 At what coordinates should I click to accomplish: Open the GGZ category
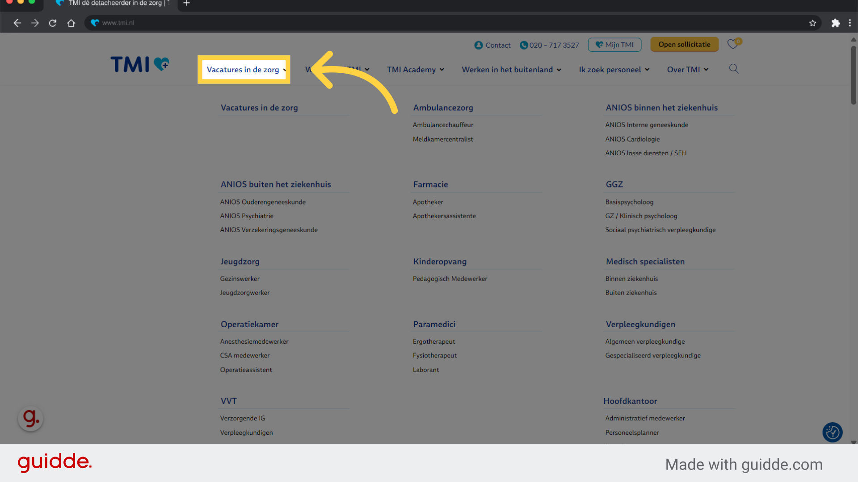[614, 184]
